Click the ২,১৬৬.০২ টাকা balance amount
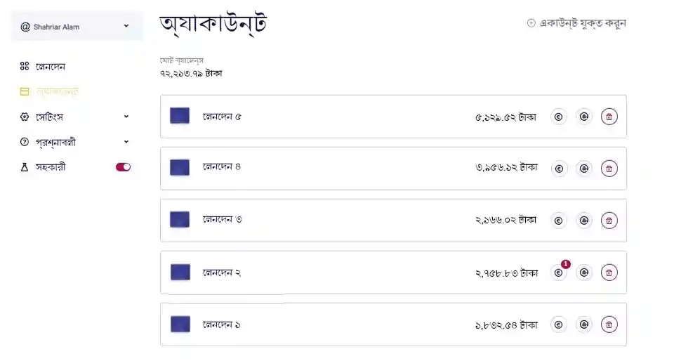Image resolution: width=681 pixels, height=361 pixels. tap(505, 221)
